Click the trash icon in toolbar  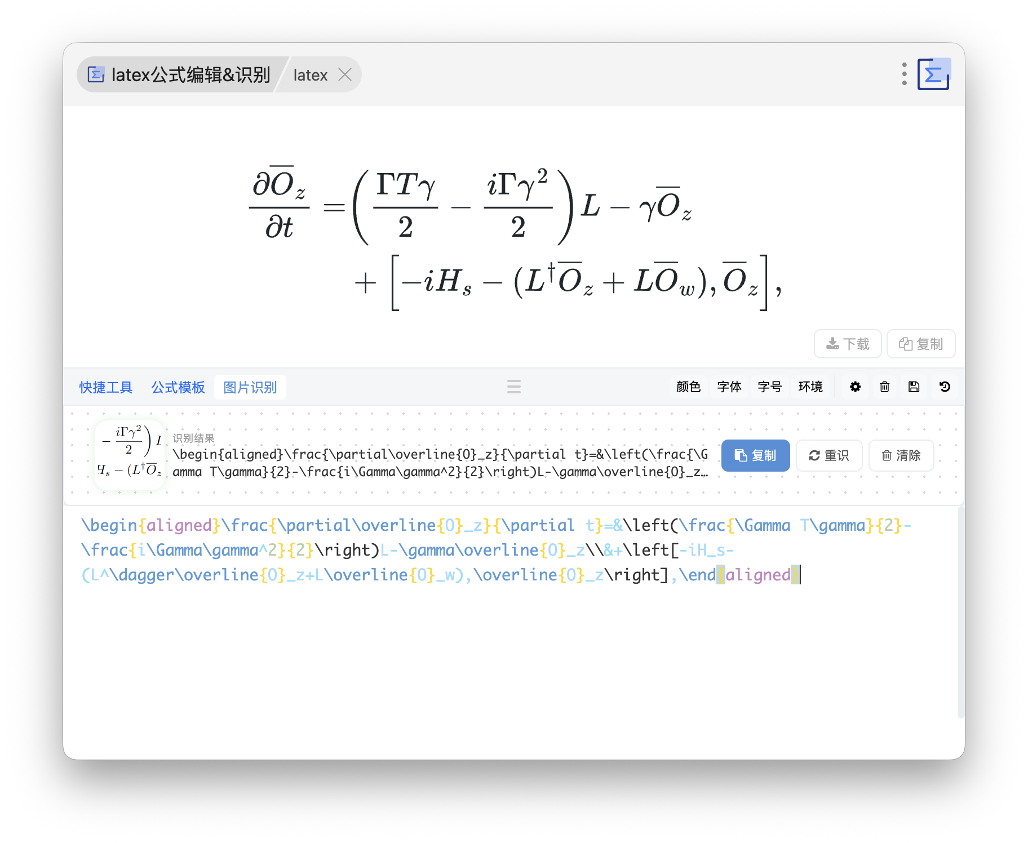tap(885, 387)
